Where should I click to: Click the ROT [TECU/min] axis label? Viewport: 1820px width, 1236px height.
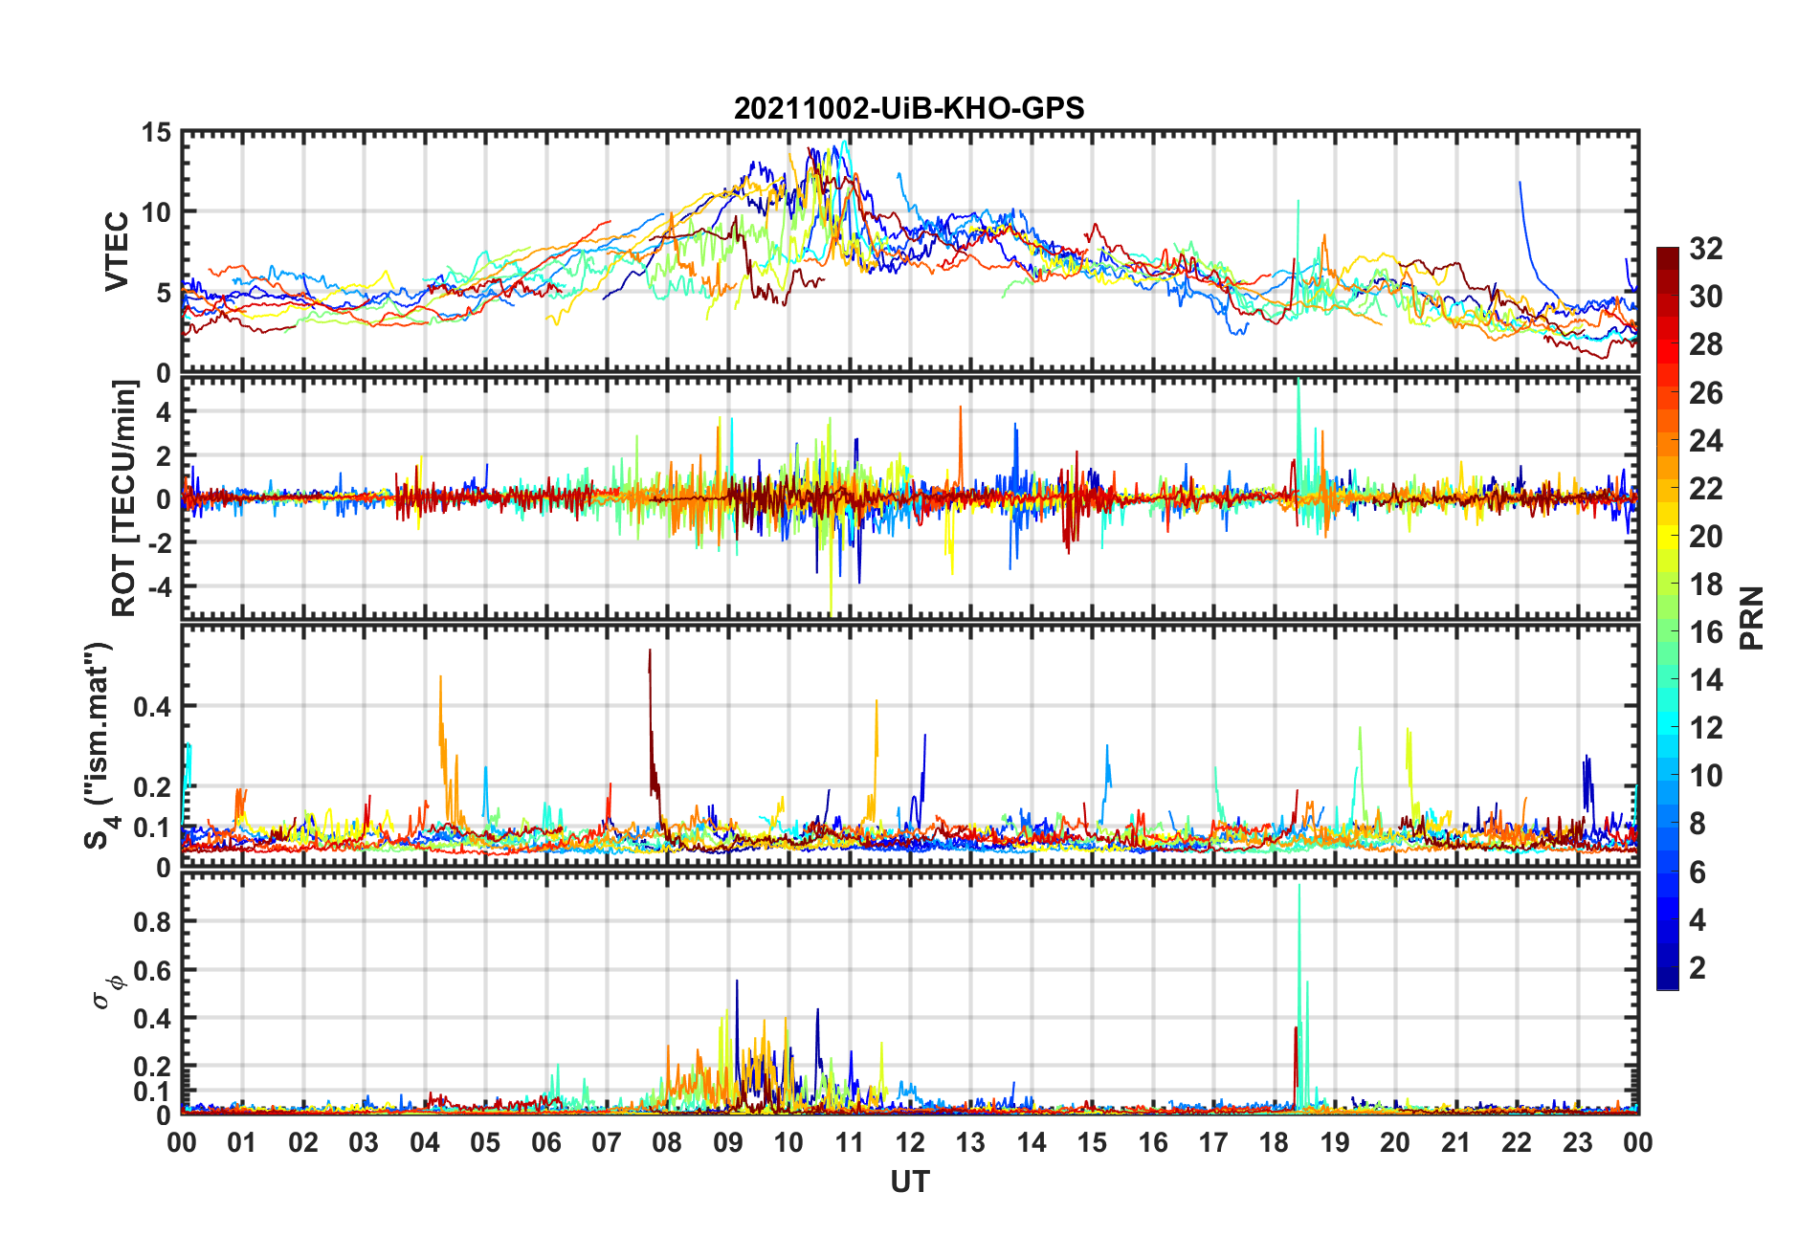124,498
